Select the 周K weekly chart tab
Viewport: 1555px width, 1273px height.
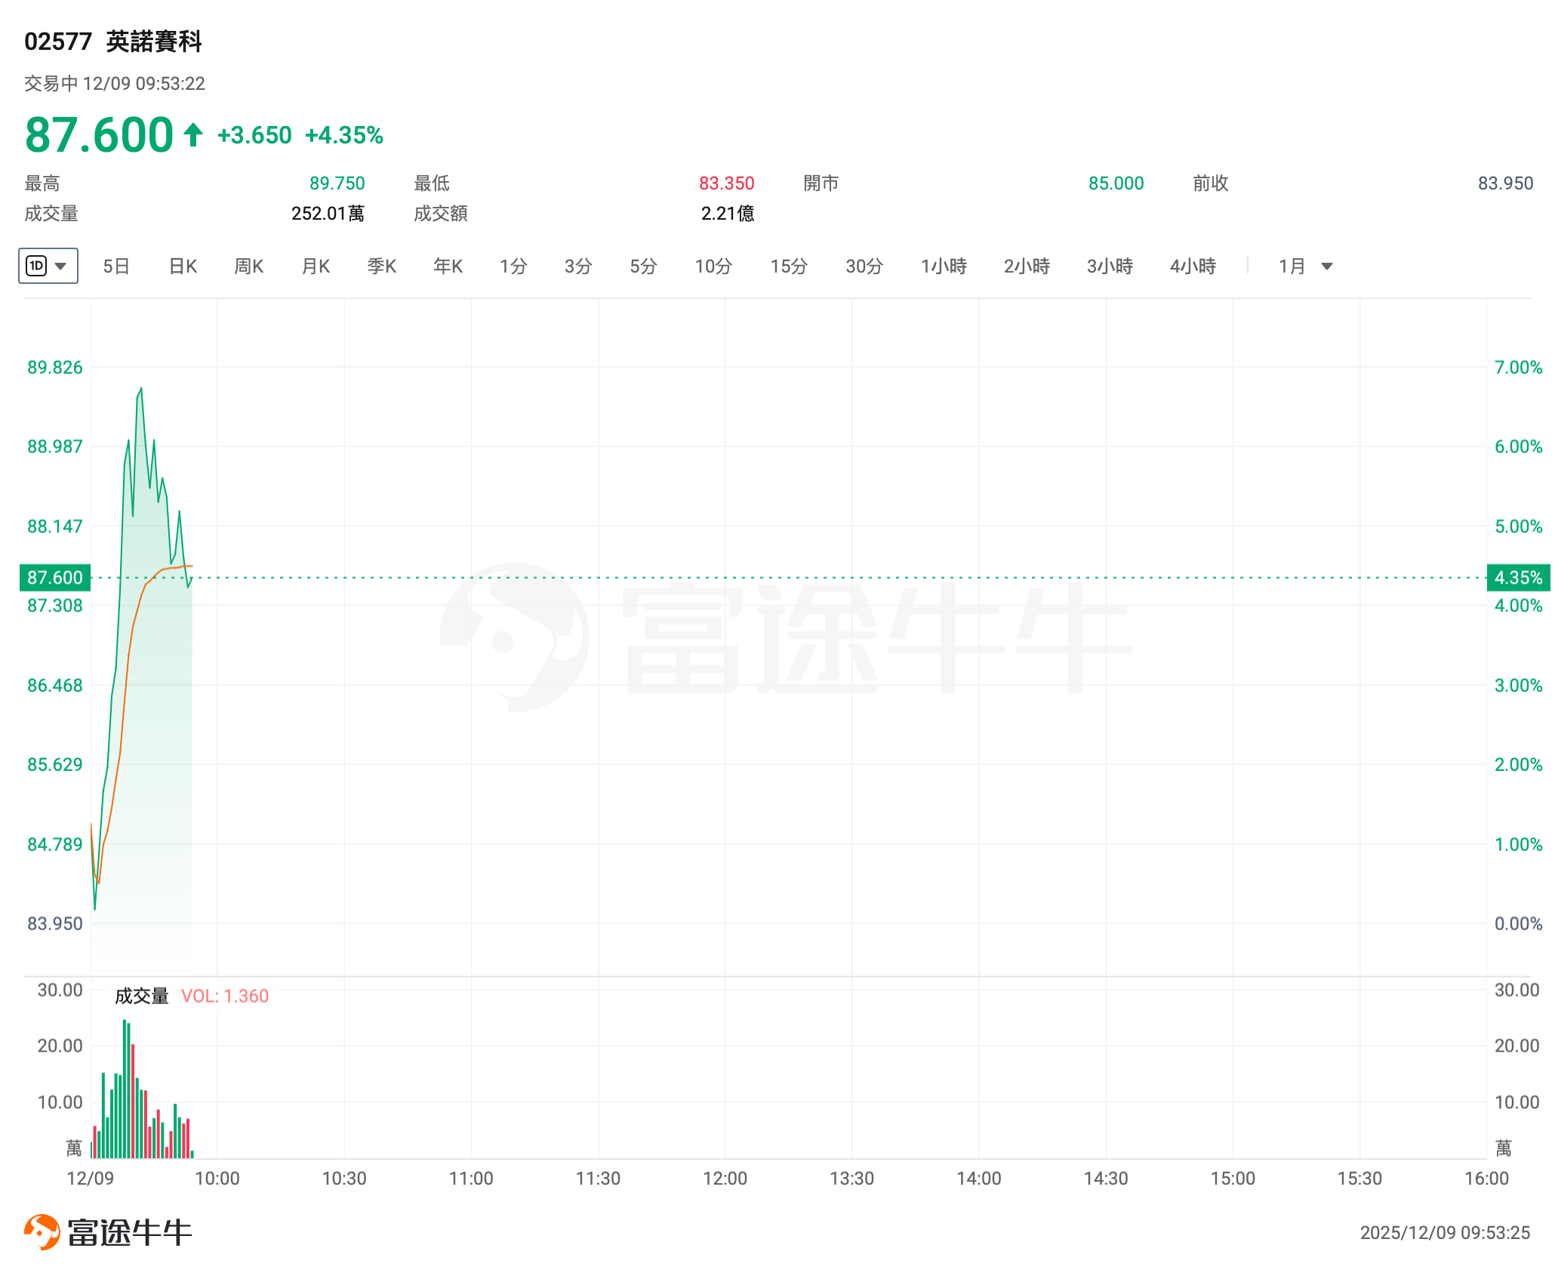point(249,266)
